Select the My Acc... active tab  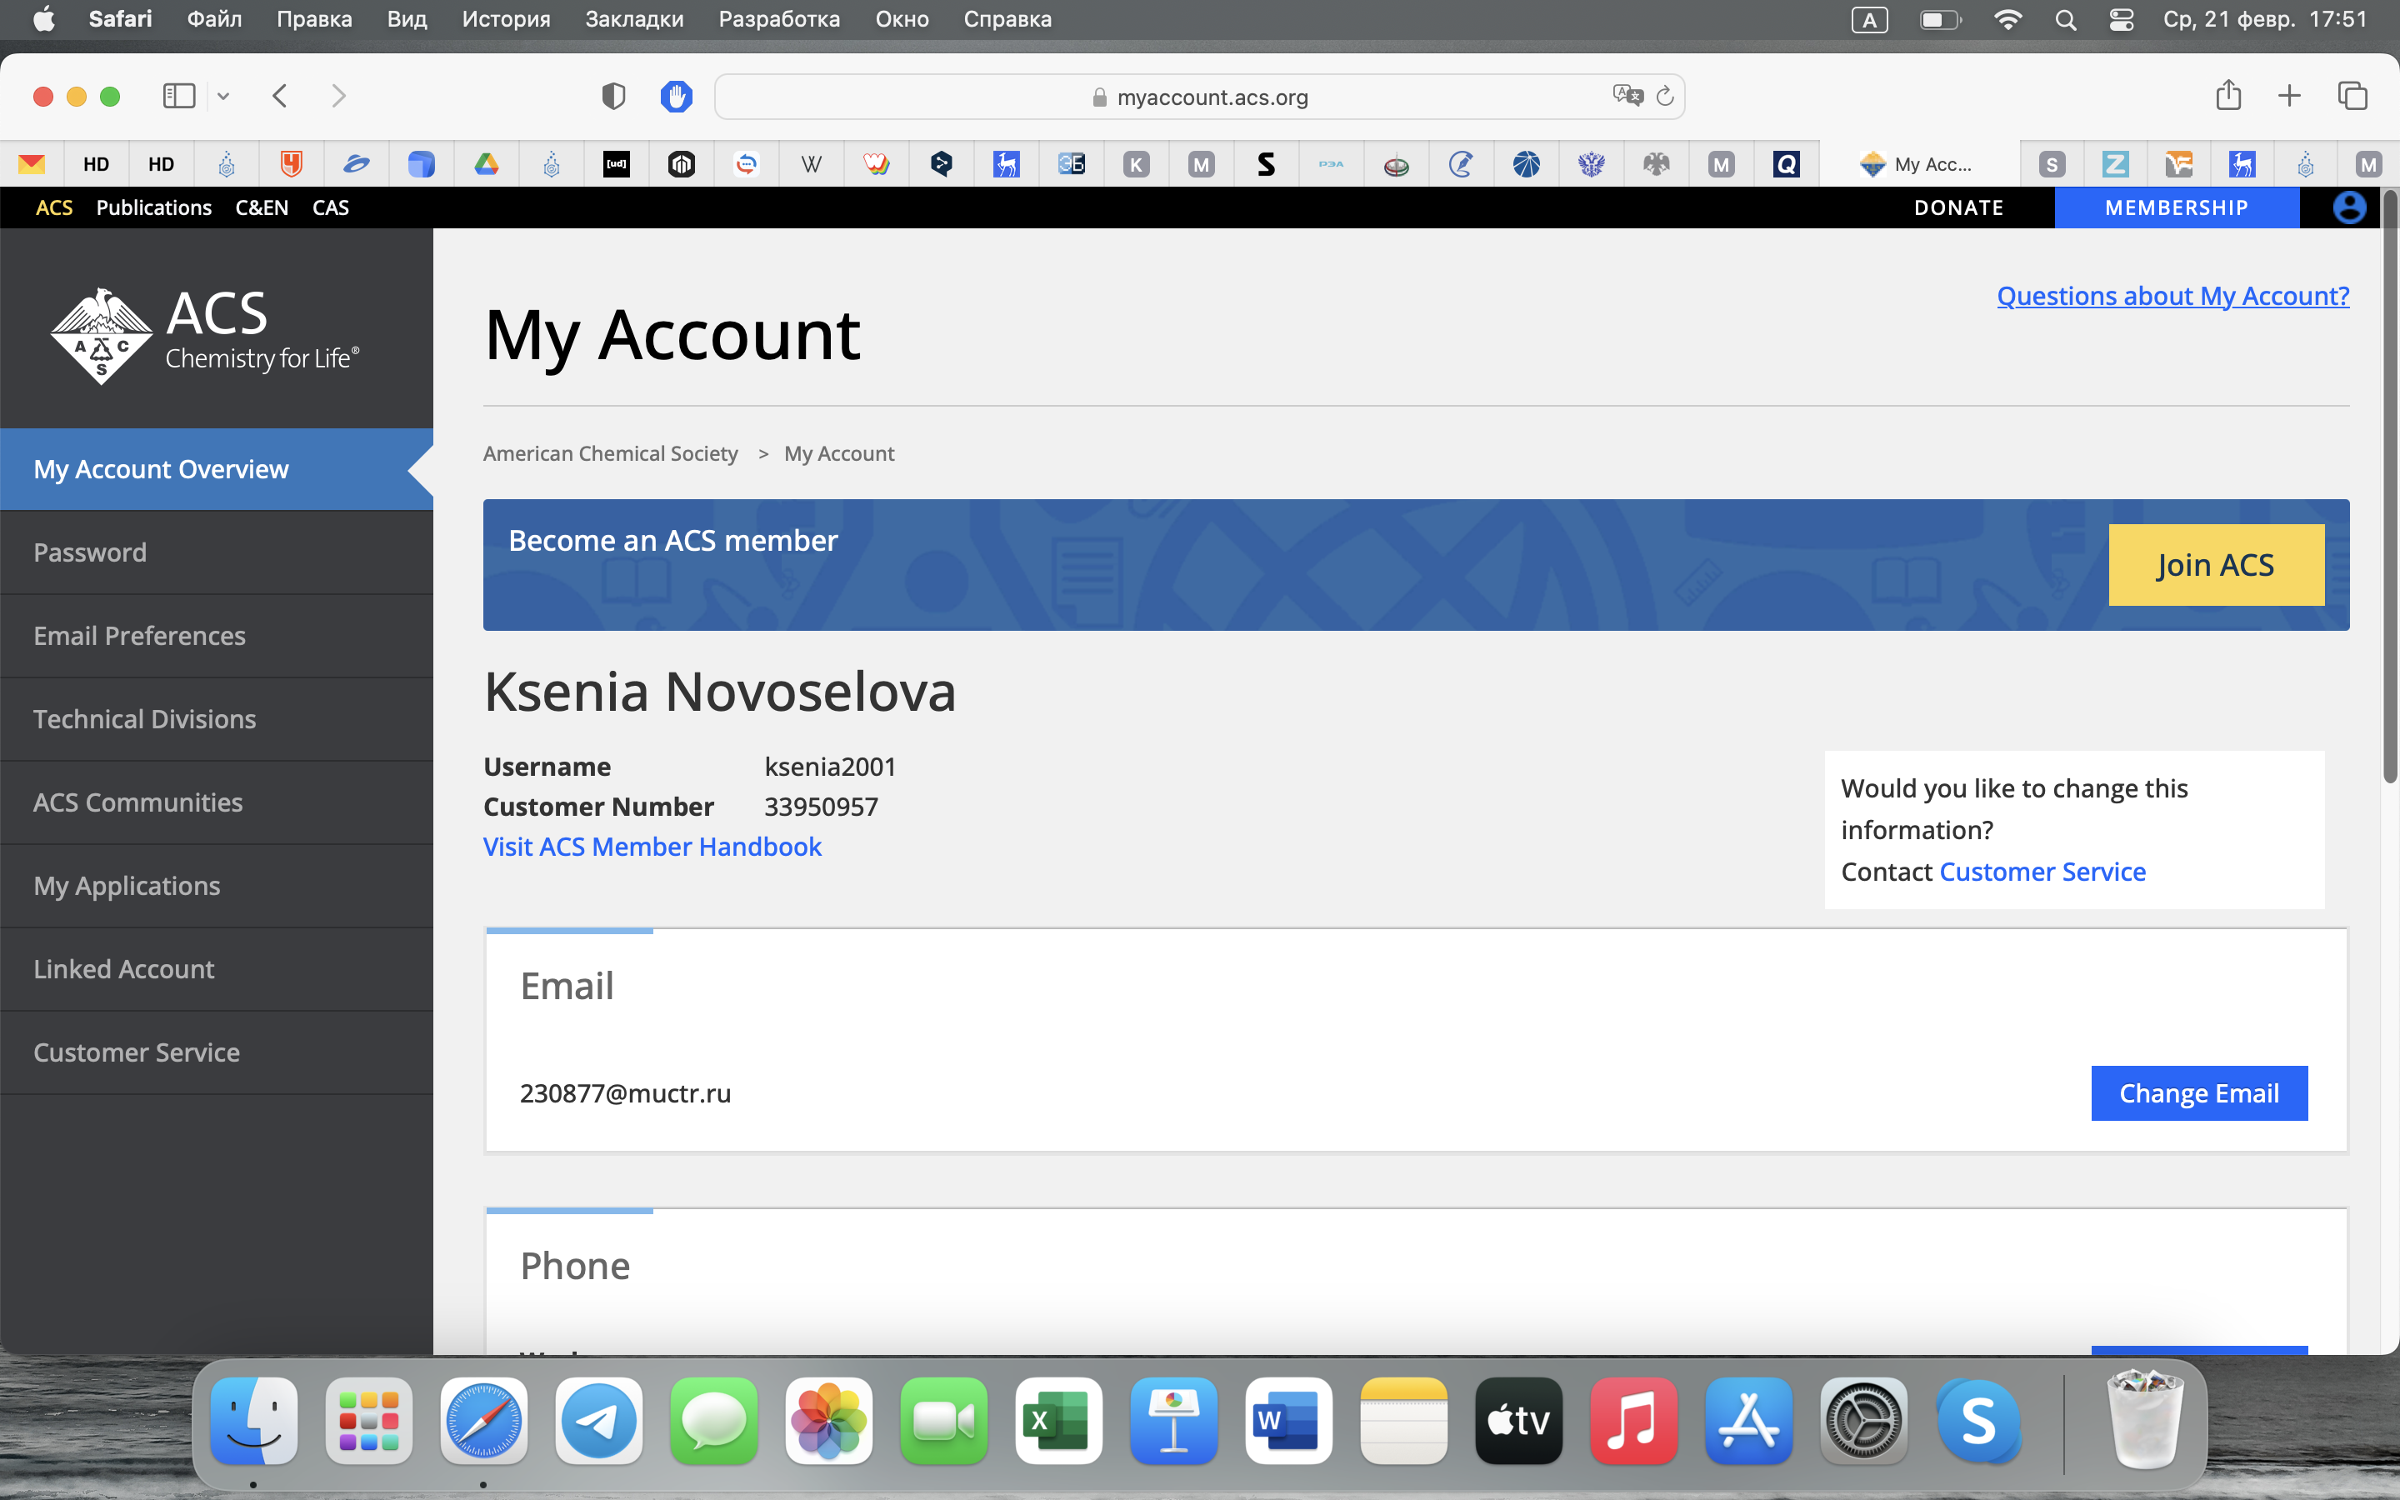pyautogui.click(x=1918, y=163)
